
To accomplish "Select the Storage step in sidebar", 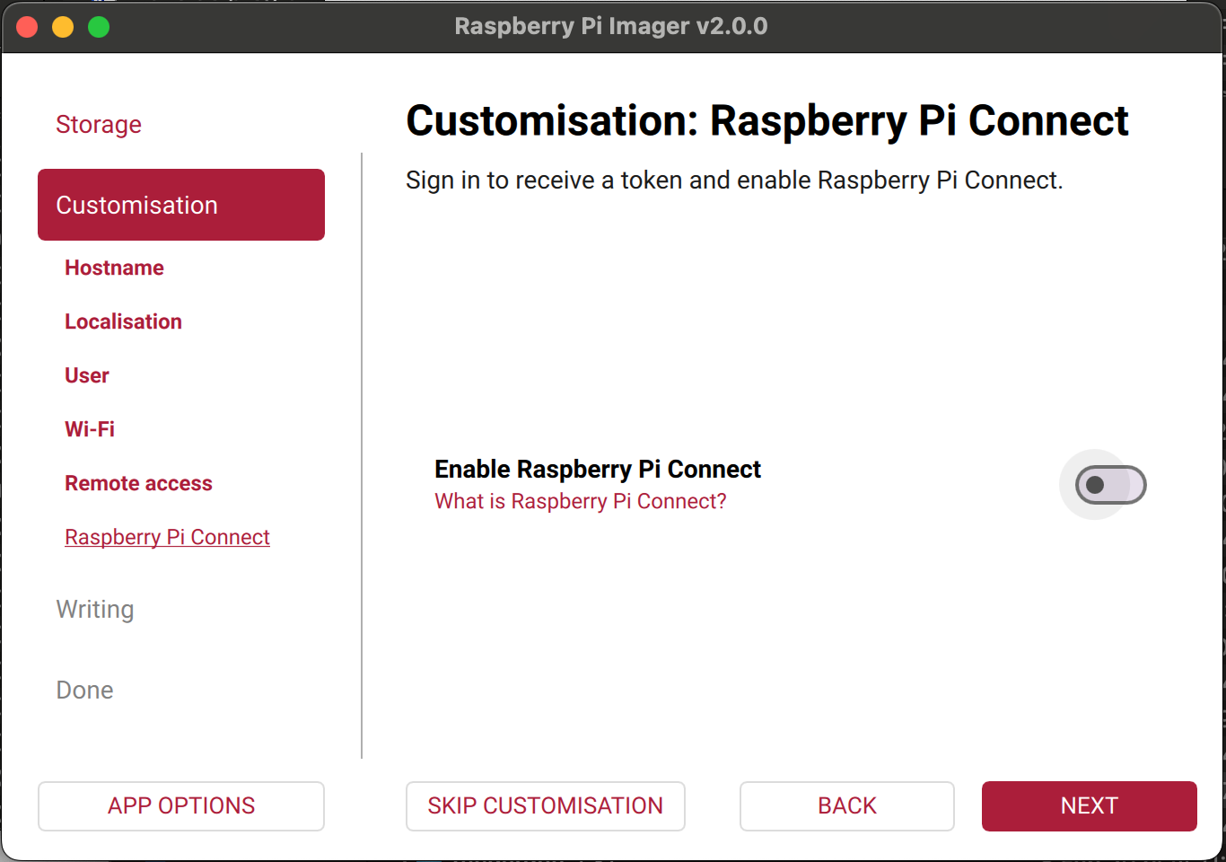I will pyautogui.click(x=99, y=124).
